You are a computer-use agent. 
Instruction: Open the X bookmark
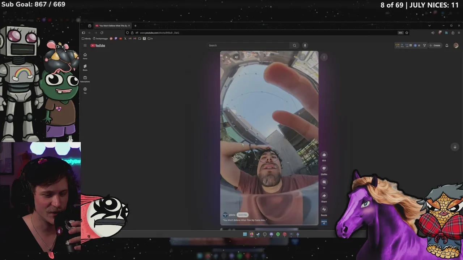point(125,39)
